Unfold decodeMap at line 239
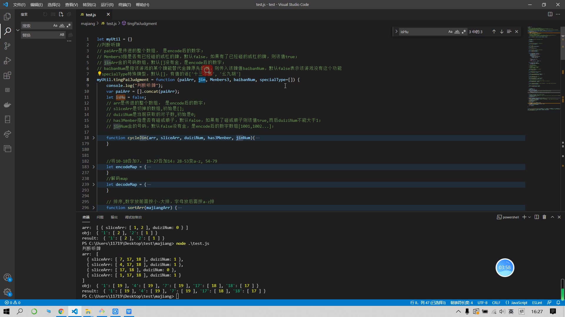 pyautogui.click(x=94, y=184)
